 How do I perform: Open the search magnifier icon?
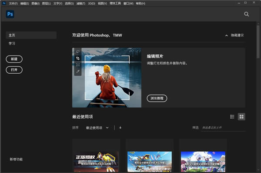point(247,14)
